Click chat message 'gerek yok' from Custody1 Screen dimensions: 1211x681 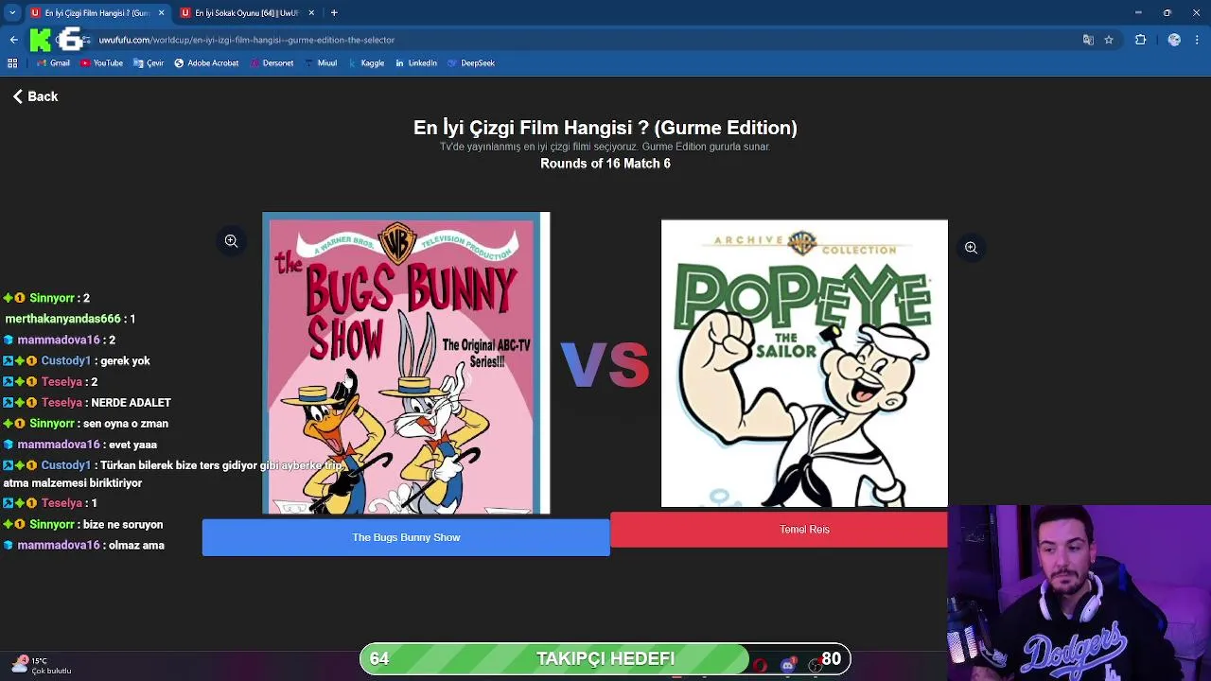coord(125,361)
